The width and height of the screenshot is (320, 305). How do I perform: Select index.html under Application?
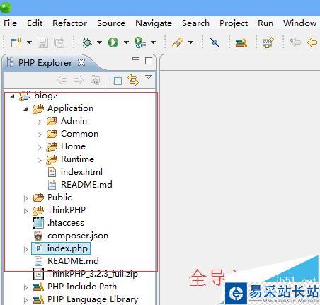coord(81,172)
